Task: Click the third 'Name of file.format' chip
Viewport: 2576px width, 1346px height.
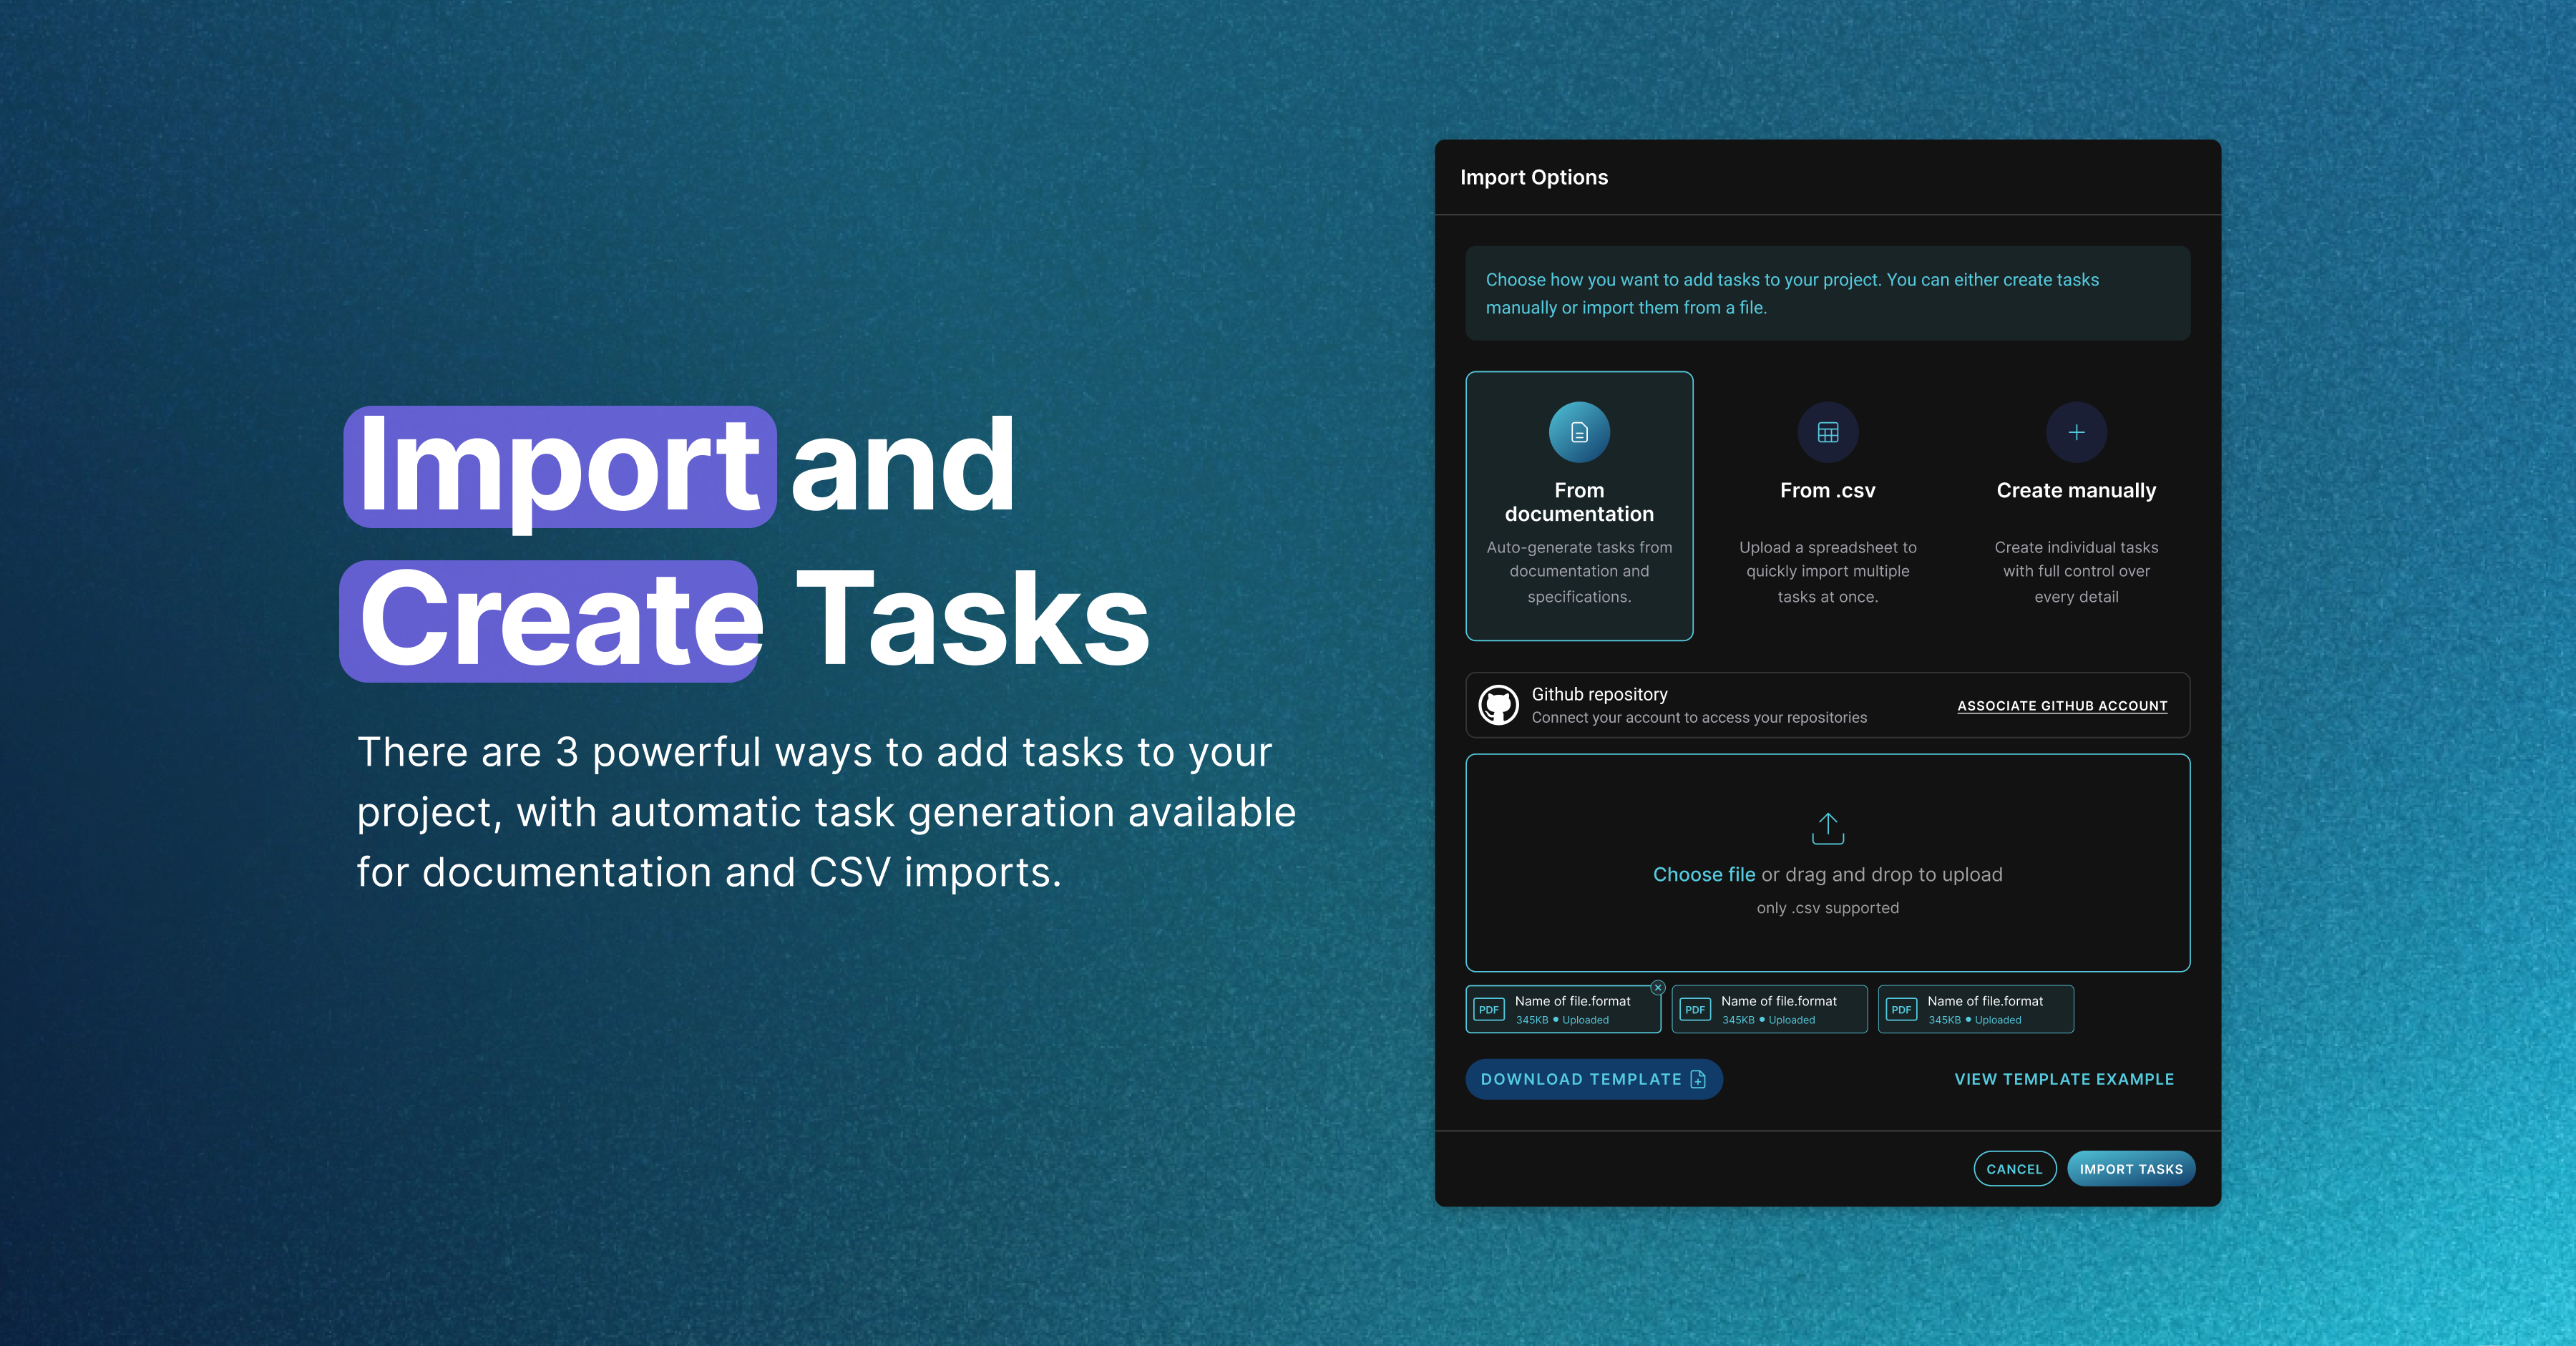Action: point(1985,1008)
